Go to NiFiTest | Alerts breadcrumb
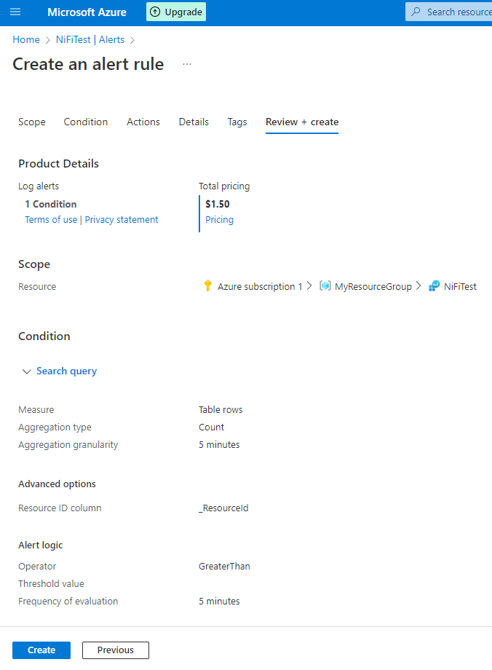The width and height of the screenshot is (492, 670). coord(90,39)
